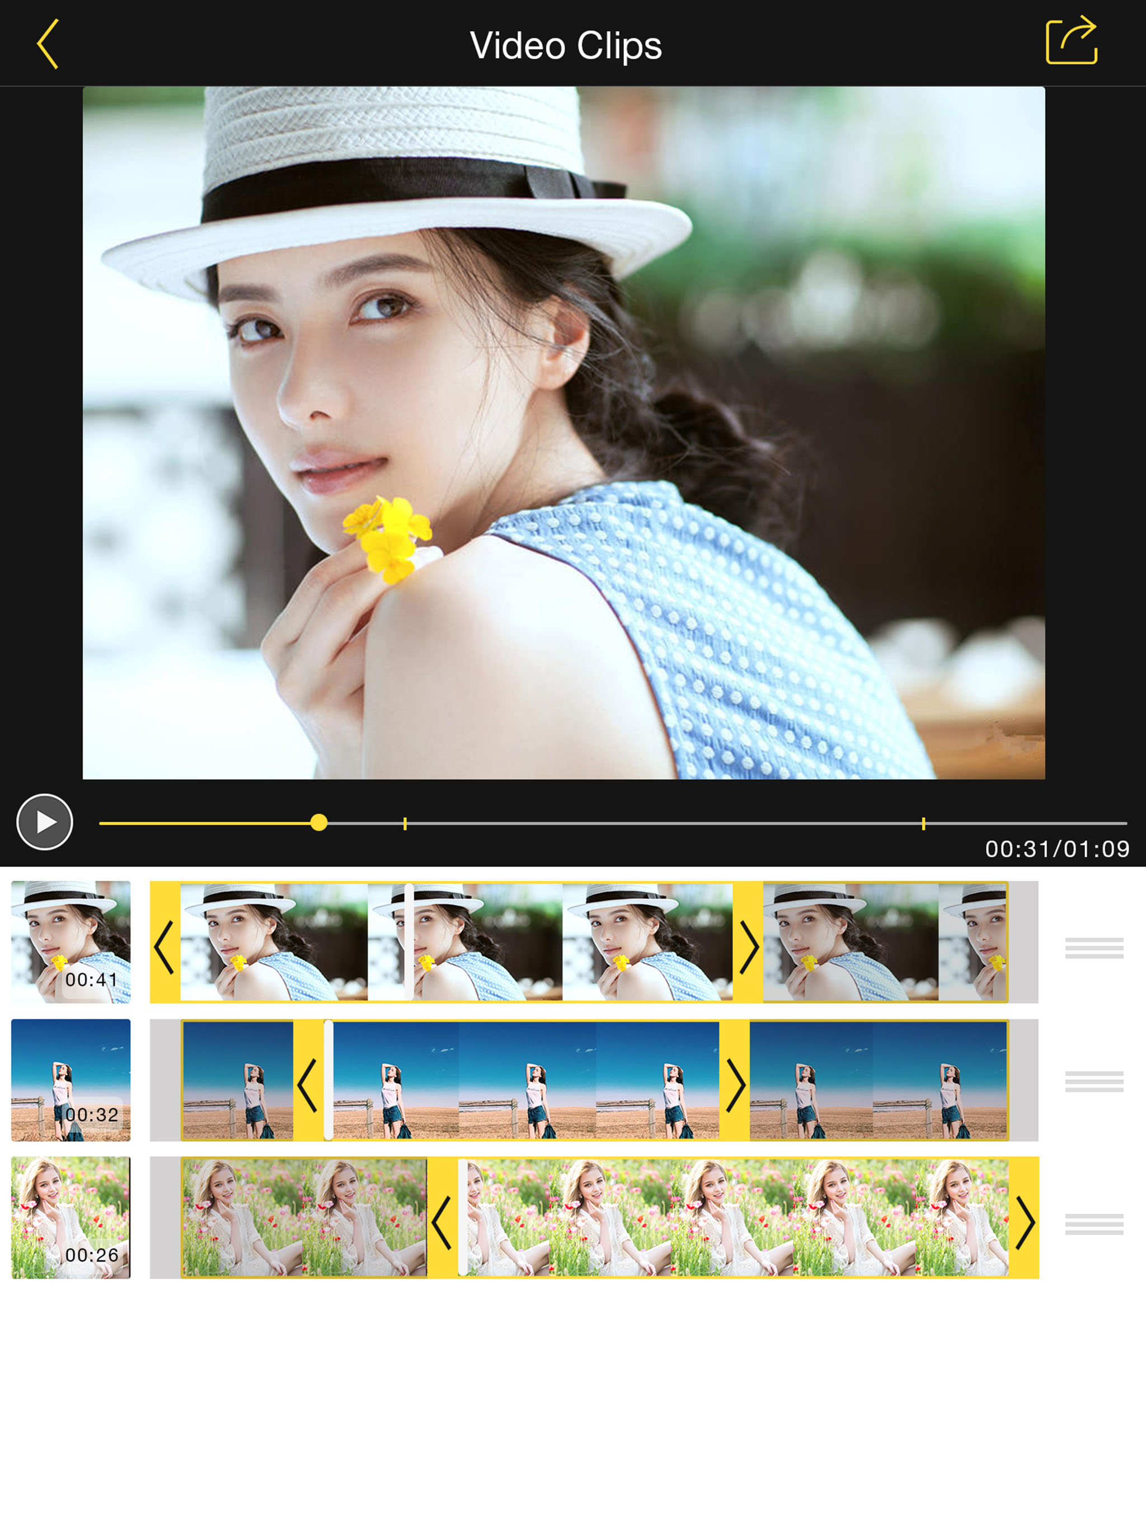The width and height of the screenshot is (1146, 1529).
Task: Tap the reorder handle for the 00:41 clip
Action: (1093, 948)
